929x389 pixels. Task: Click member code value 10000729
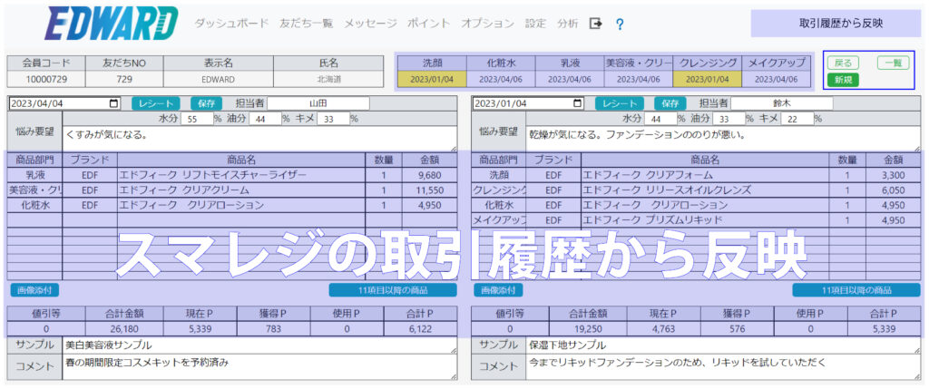pyautogui.click(x=46, y=79)
